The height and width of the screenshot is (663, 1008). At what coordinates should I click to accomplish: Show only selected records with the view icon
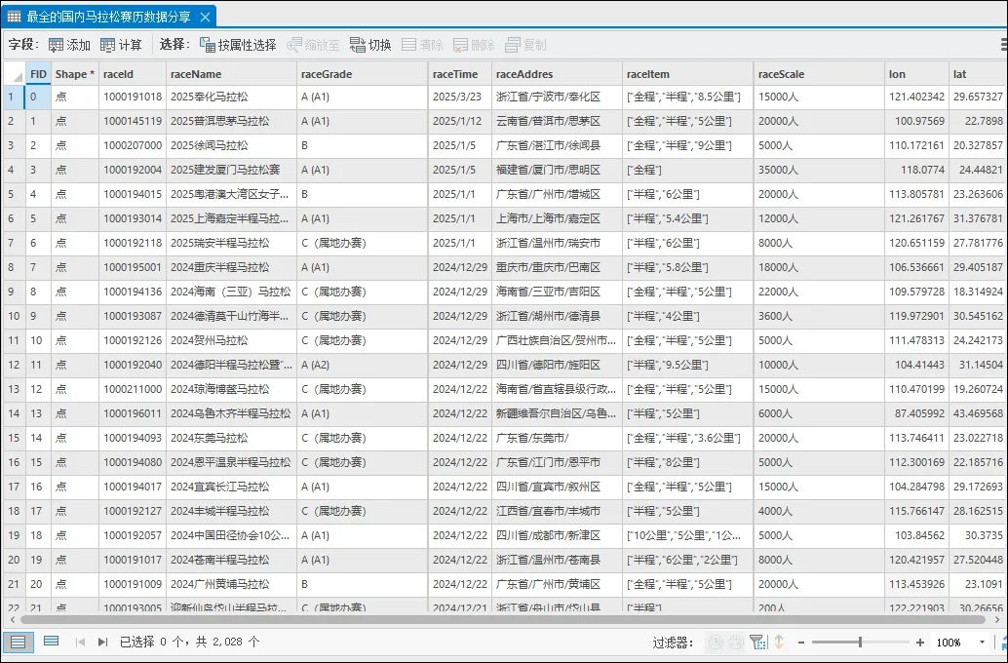coord(51,642)
